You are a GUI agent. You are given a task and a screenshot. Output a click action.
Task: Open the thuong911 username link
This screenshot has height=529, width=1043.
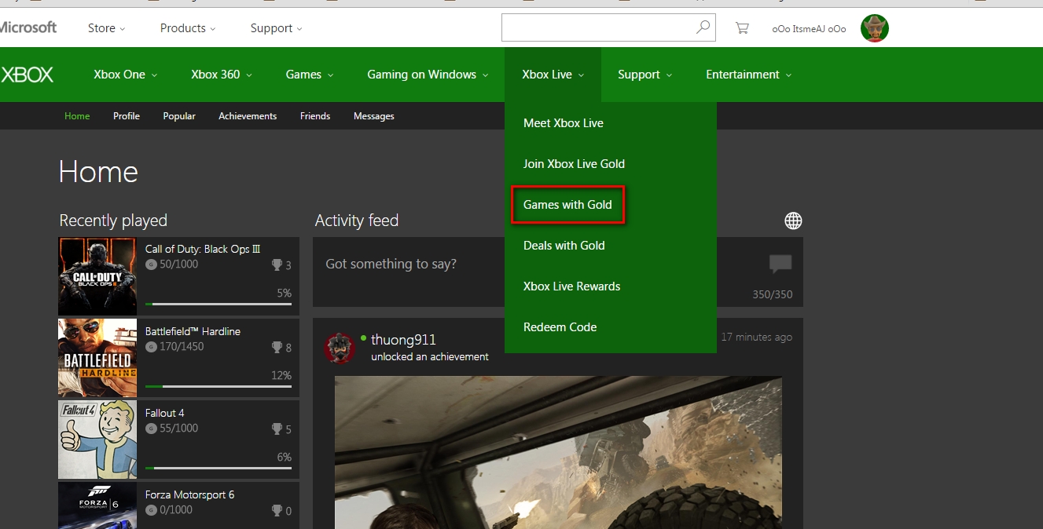tap(403, 340)
